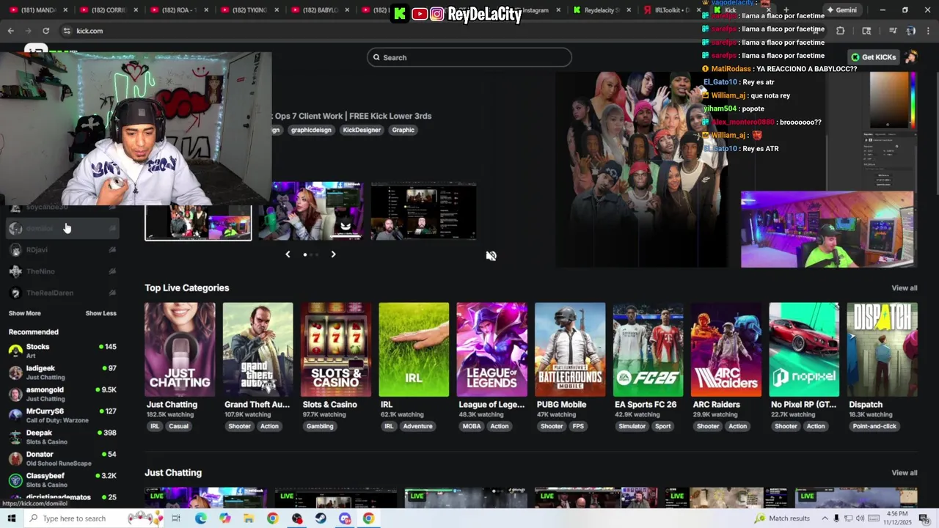Collapse sidebar with Show Less

pyautogui.click(x=101, y=313)
